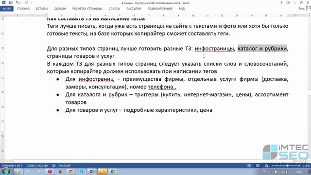Viewport: 311px width, 175px height.
Task: Click the underlined word "телефона.."
Action: pyautogui.click(x=162, y=87)
